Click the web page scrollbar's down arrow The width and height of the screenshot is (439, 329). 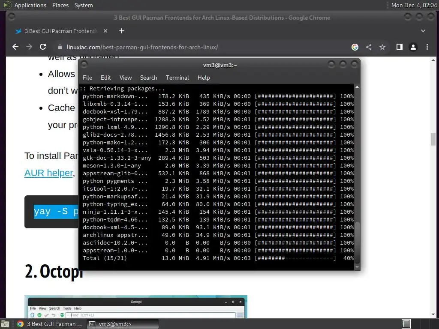pos(433,314)
